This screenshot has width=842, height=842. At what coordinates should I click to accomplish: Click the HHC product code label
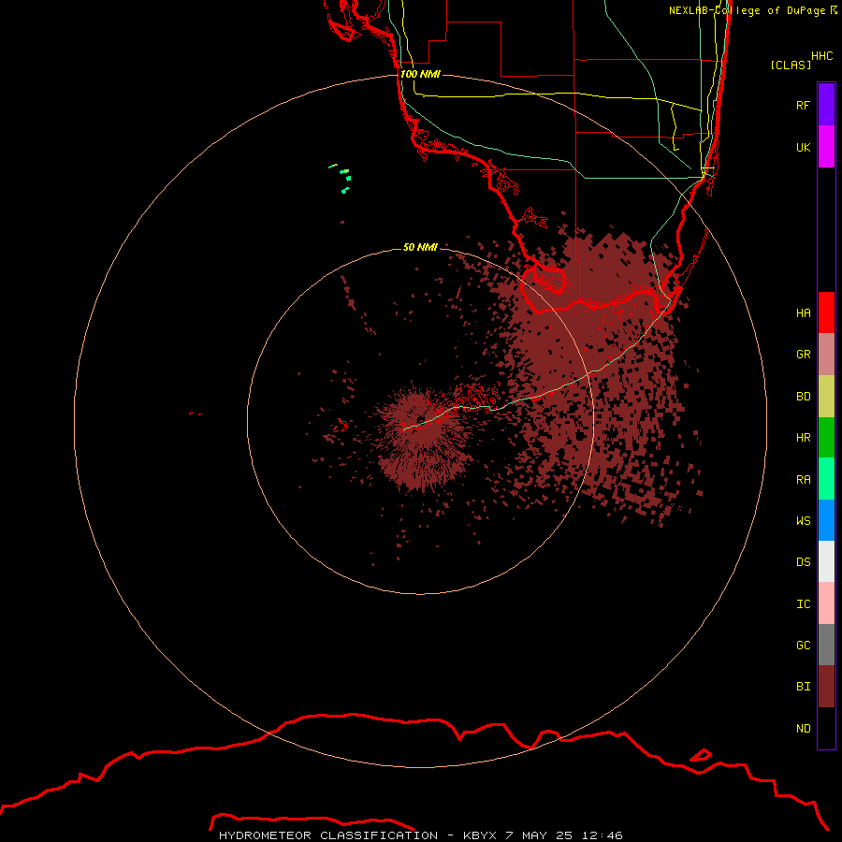pyautogui.click(x=822, y=56)
